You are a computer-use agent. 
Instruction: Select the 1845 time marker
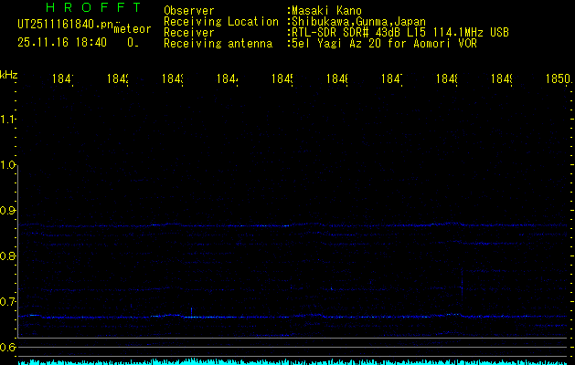[x=282, y=80]
